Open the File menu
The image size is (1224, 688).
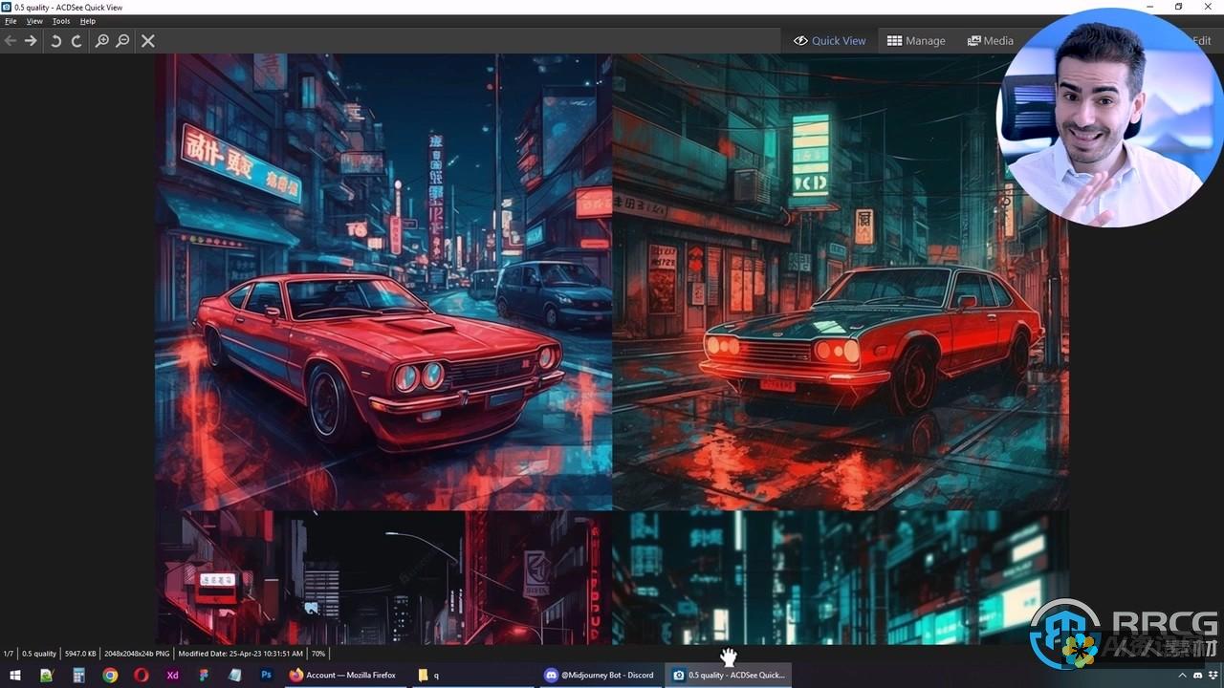tap(11, 21)
